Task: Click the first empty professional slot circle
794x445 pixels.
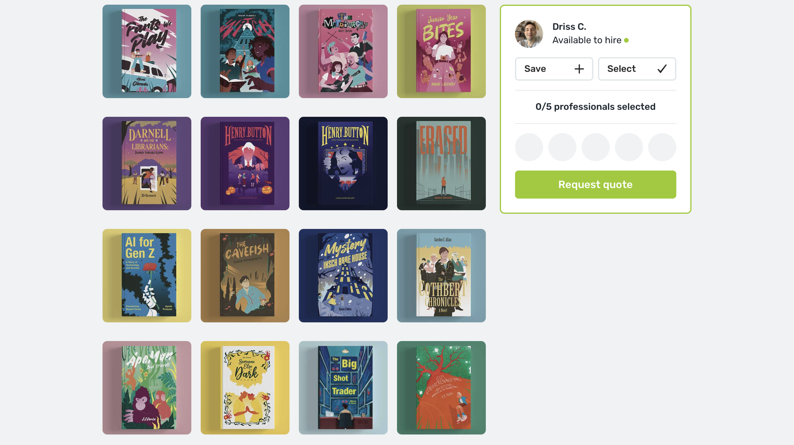Action: [529, 147]
